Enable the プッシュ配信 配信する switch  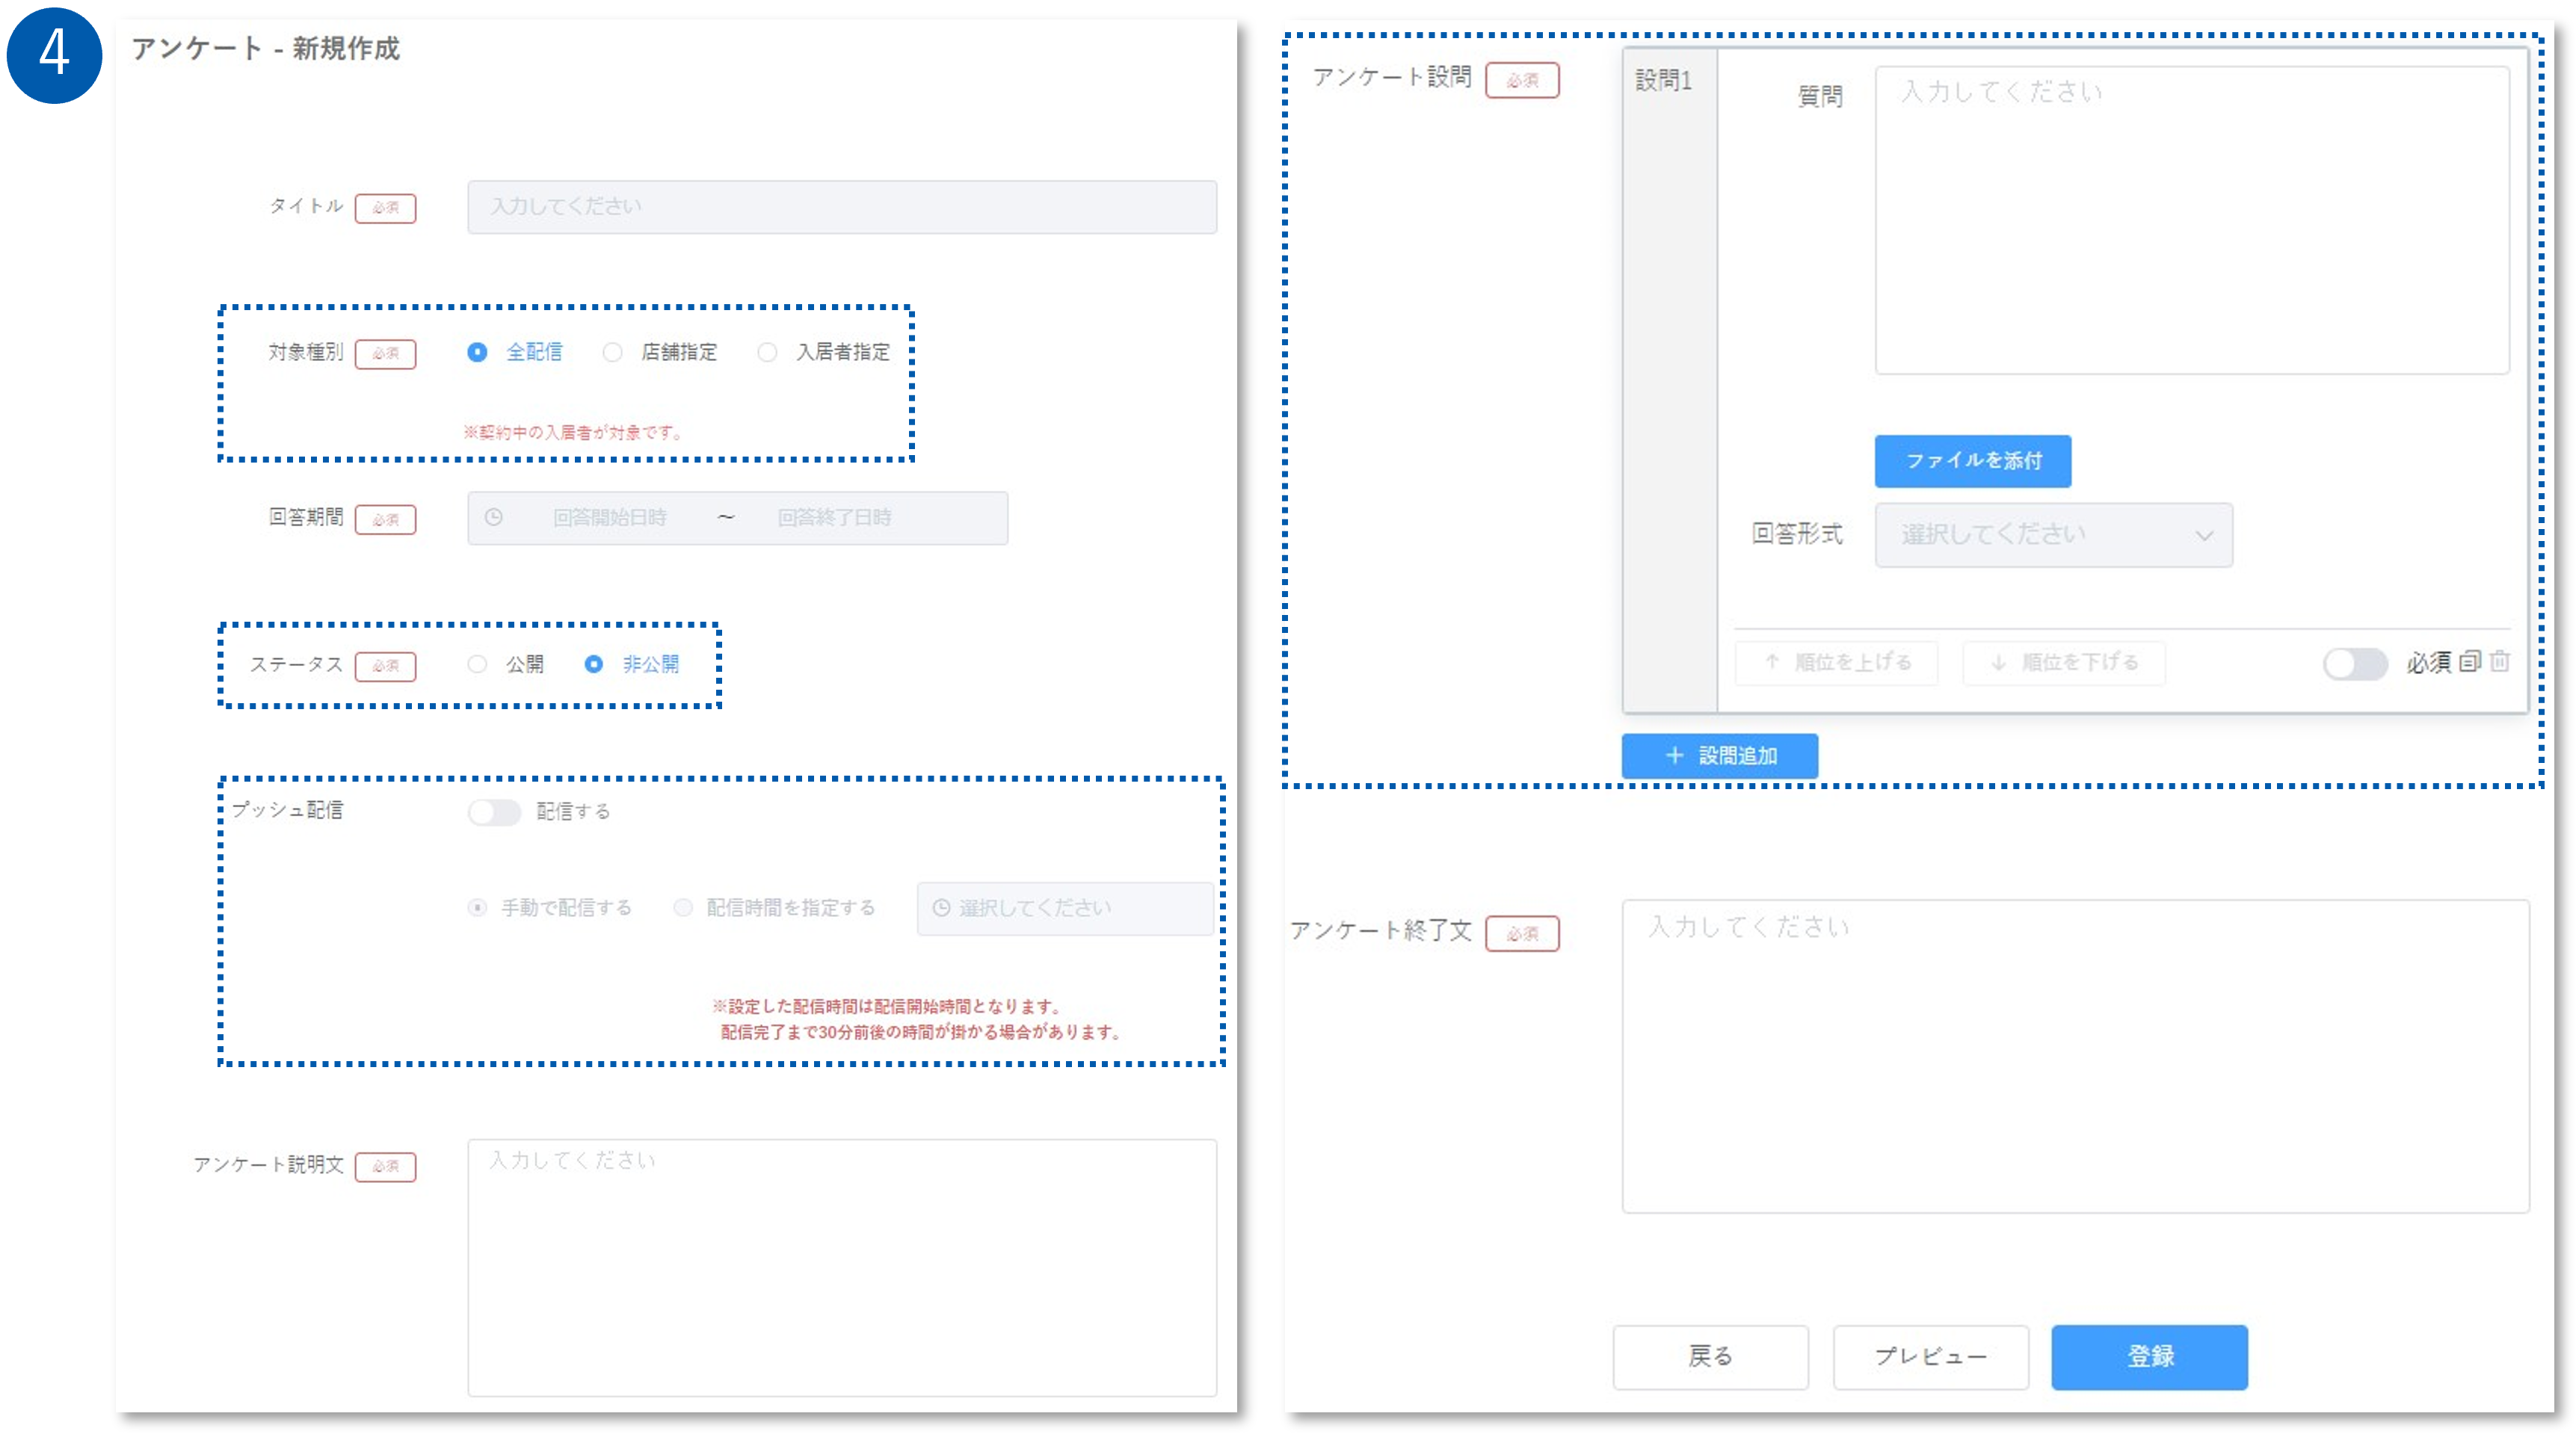[494, 812]
